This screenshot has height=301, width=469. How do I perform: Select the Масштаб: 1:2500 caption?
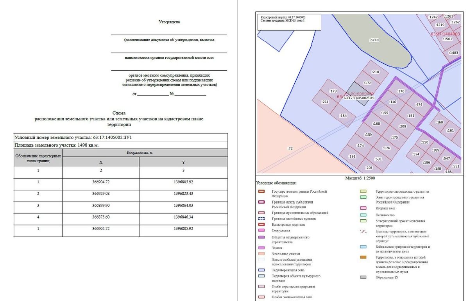click(360, 177)
